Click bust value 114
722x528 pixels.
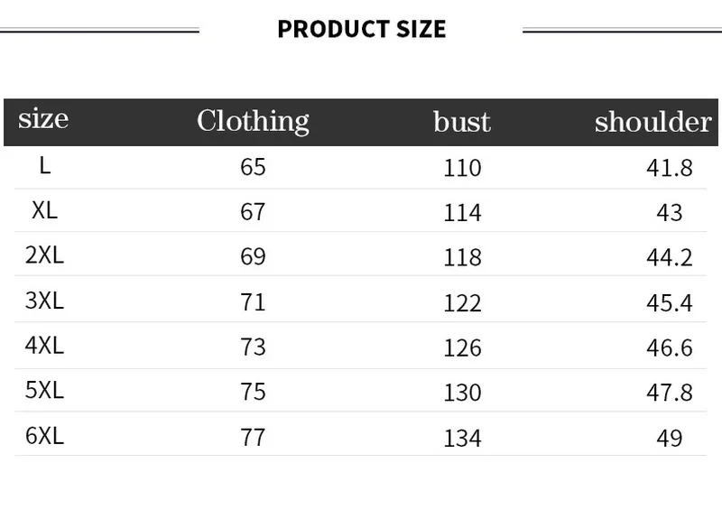462,213
